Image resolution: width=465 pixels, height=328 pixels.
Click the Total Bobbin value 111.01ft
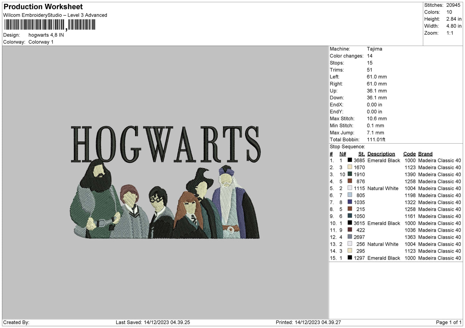pos(376,139)
